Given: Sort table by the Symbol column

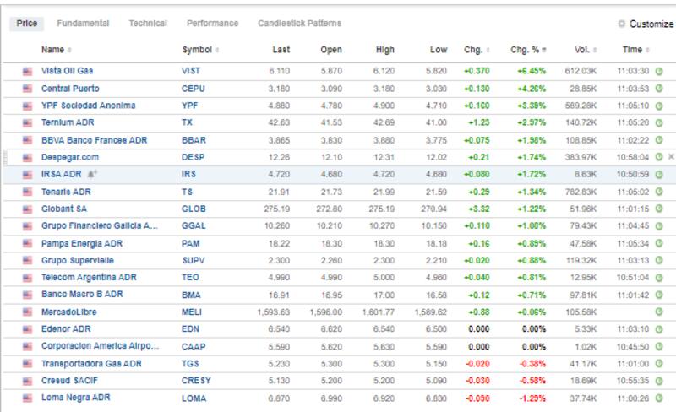Looking at the screenshot, I should [199, 50].
